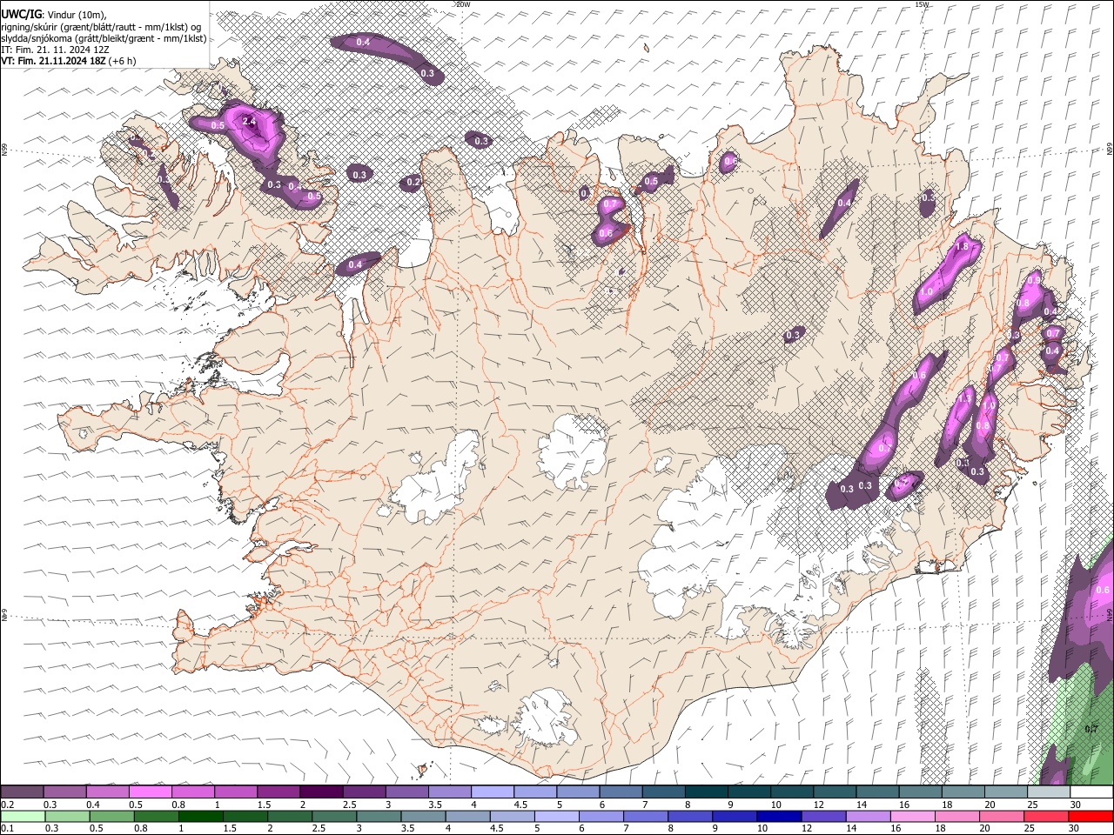Click the '2.4' precipitation value on the map
Screen dimensions: 1114x835
[249, 122]
